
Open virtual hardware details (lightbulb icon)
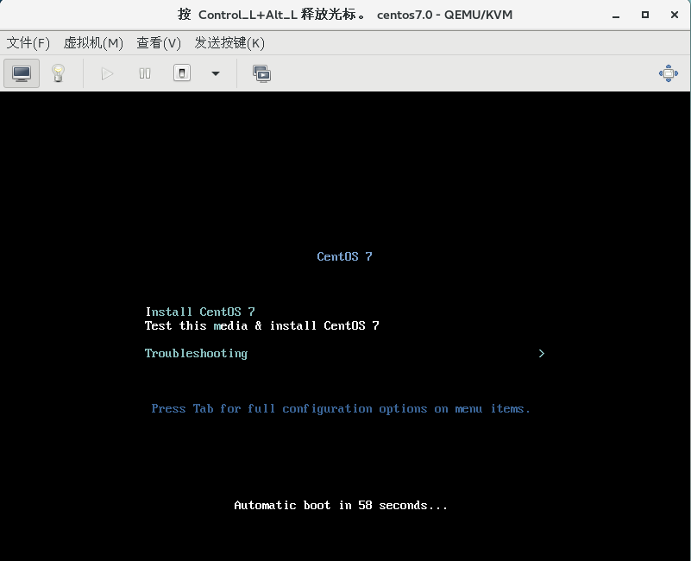click(58, 73)
